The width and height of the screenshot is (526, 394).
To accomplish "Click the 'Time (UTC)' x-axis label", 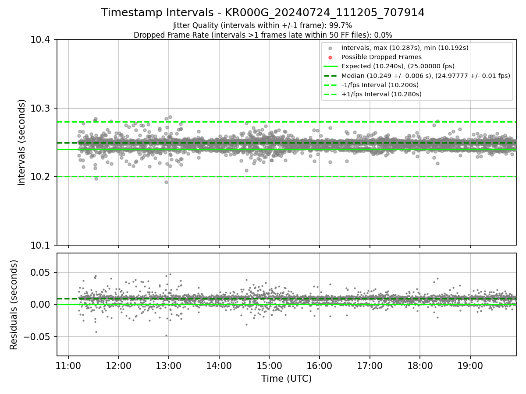I will coord(286,379).
